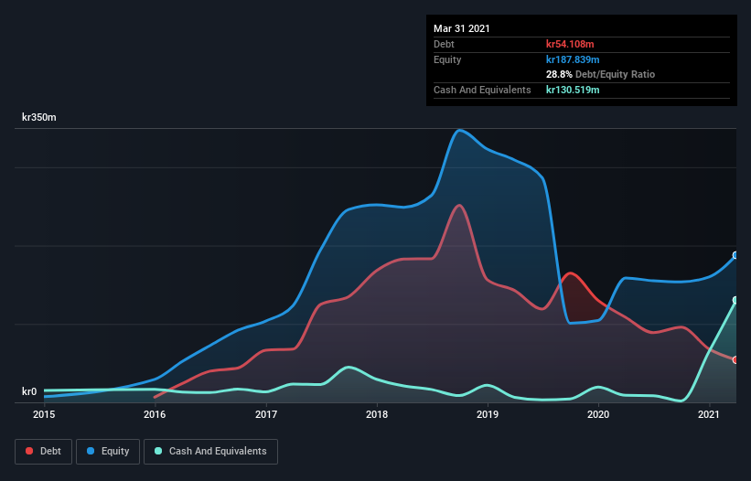
Task: Click Cash And Equivalents label in tooltip
Action: click(x=482, y=90)
